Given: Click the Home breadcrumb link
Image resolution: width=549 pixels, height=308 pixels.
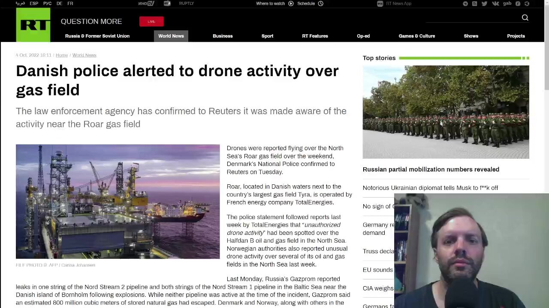Looking at the screenshot, I should coord(62,55).
